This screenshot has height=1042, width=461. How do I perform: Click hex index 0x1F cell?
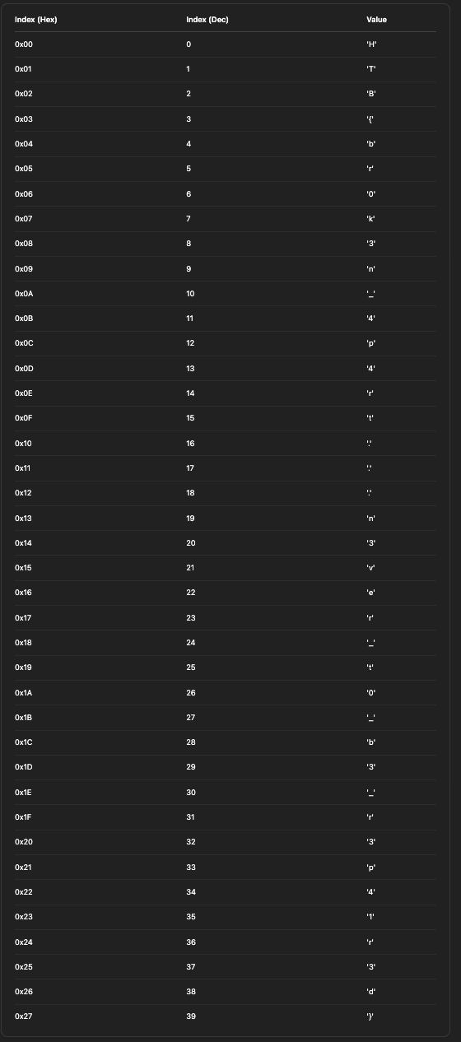[23, 816]
